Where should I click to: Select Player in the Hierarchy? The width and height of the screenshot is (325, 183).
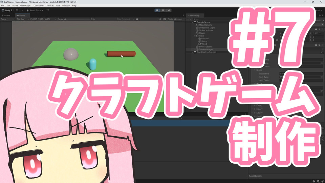[202, 33]
